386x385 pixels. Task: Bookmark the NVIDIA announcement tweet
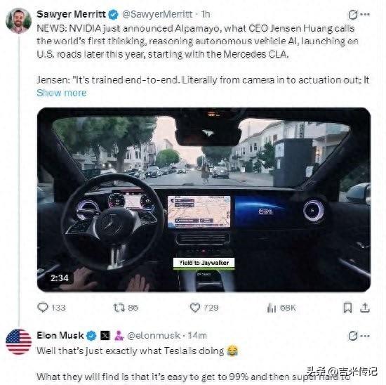point(347,308)
